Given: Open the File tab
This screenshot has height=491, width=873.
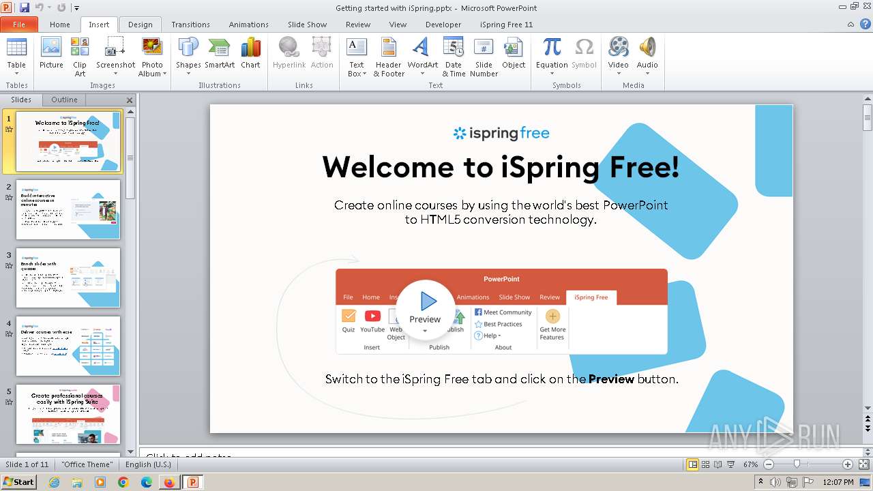Looking at the screenshot, I should 19,24.
